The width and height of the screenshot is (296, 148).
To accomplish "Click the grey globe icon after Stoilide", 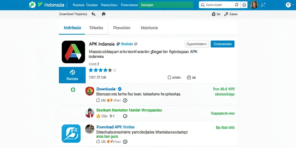I will click(x=136, y=44).
